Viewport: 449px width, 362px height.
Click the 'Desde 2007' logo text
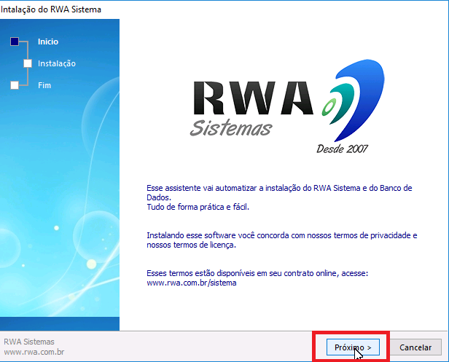pyautogui.click(x=342, y=149)
